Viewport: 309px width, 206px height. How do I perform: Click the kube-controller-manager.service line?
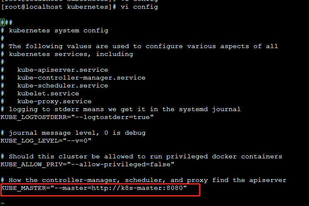81,78
